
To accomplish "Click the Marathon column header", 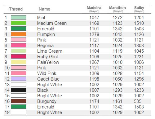I will click(117, 9).
